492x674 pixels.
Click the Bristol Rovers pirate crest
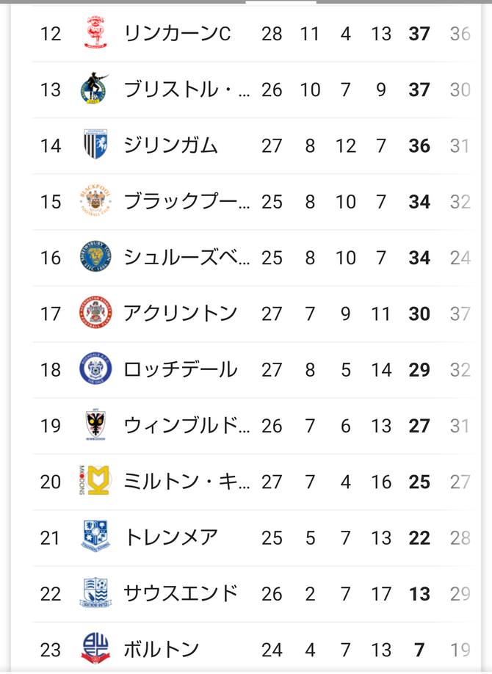(95, 89)
